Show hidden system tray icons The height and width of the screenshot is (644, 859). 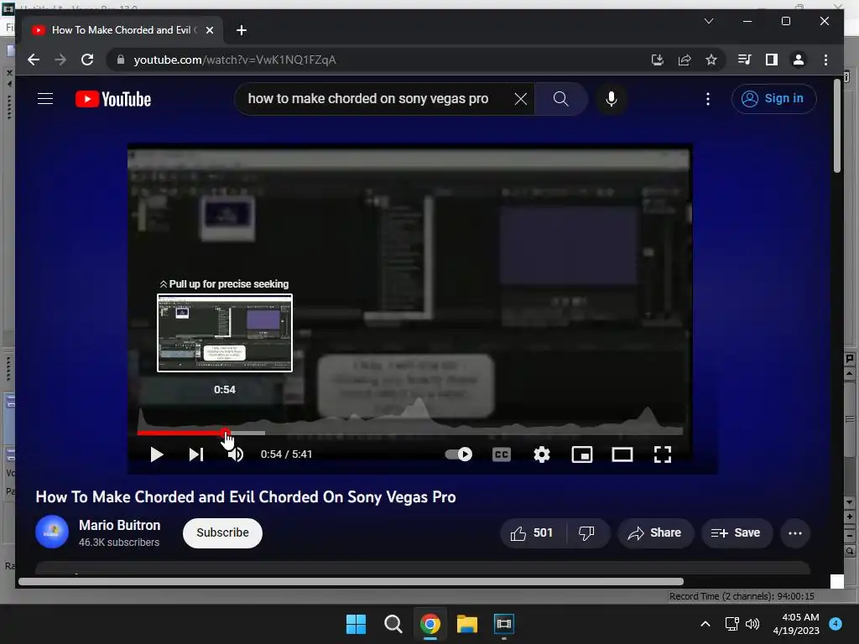click(x=705, y=624)
